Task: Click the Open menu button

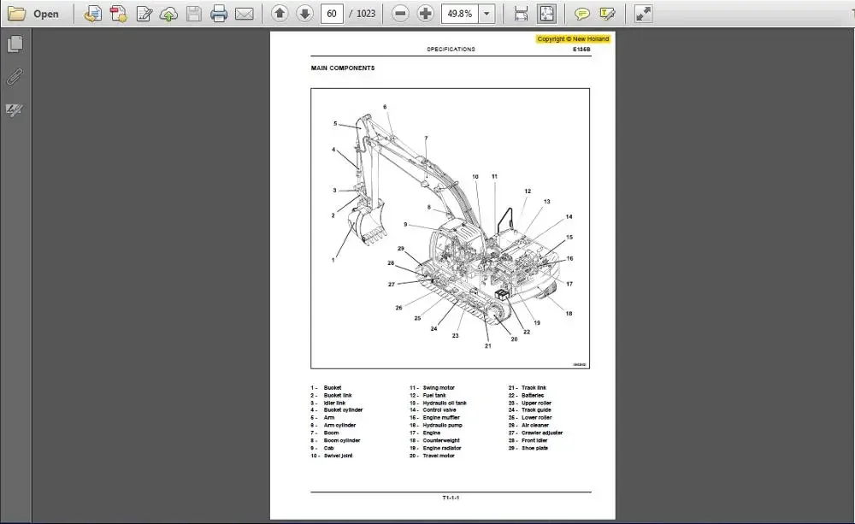Action: coord(36,13)
